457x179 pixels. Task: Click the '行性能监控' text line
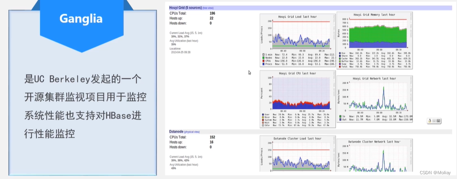click(x=50, y=134)
